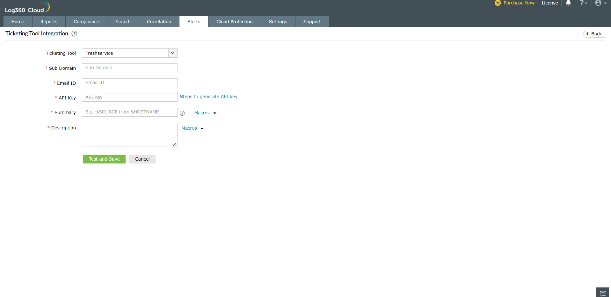Go to the Settings tab
611x297 pixels.
pos(278,22)
